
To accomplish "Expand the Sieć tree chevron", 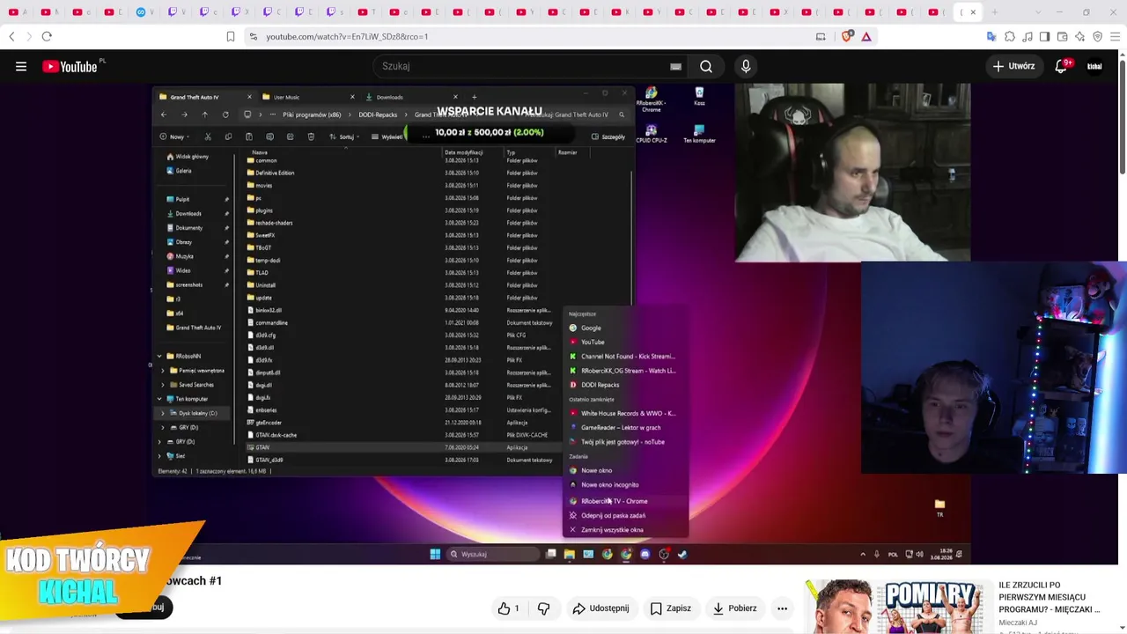I will point(159,456).
